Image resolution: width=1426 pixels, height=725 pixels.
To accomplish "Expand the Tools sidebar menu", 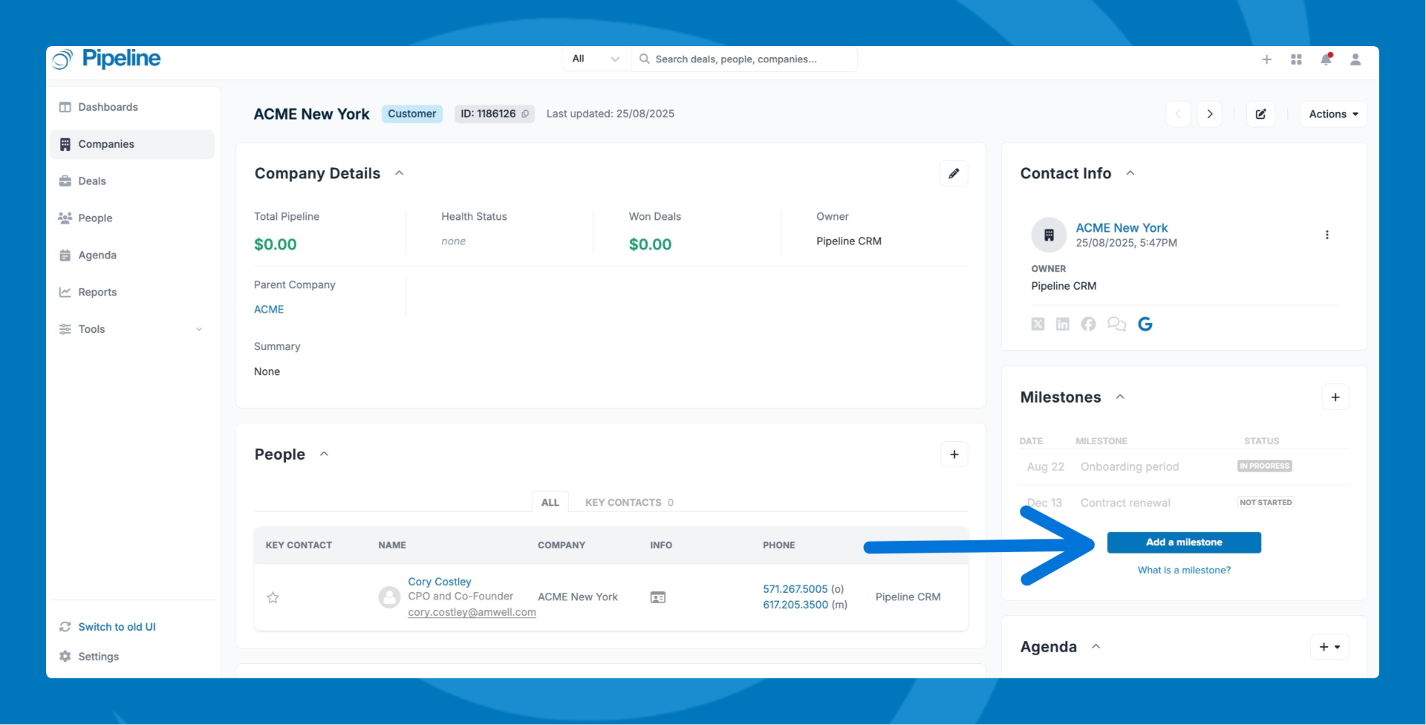I will (x=132, y=329).
